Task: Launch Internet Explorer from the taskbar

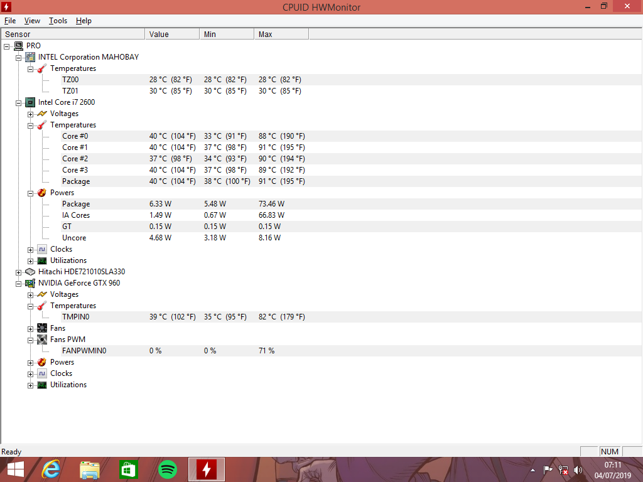Action: pos(51,469)
